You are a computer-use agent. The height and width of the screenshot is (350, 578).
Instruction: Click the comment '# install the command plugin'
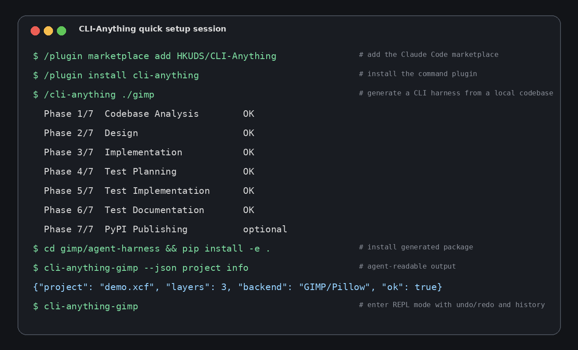pos(418,74)
